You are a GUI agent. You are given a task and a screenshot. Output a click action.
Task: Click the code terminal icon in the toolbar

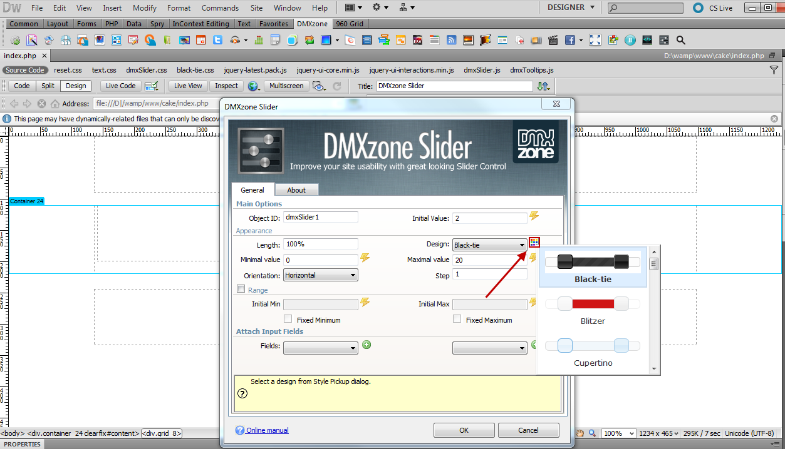[x=647, y=40]
